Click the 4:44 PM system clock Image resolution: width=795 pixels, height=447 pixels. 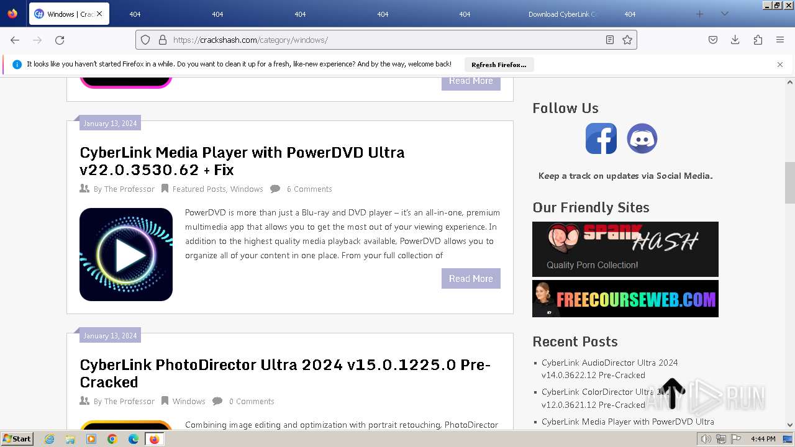pyautogui.click(x=763, y=439)
